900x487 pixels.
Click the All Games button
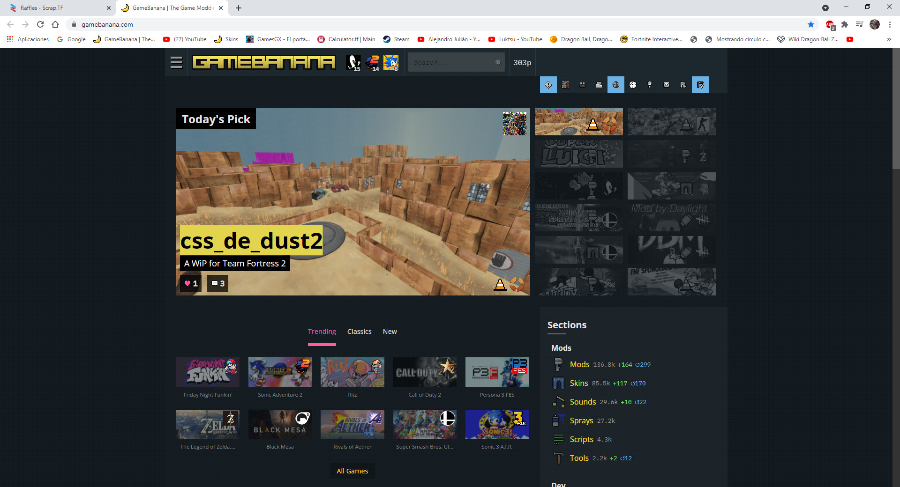pyautogui.click(x=352, y=471)
